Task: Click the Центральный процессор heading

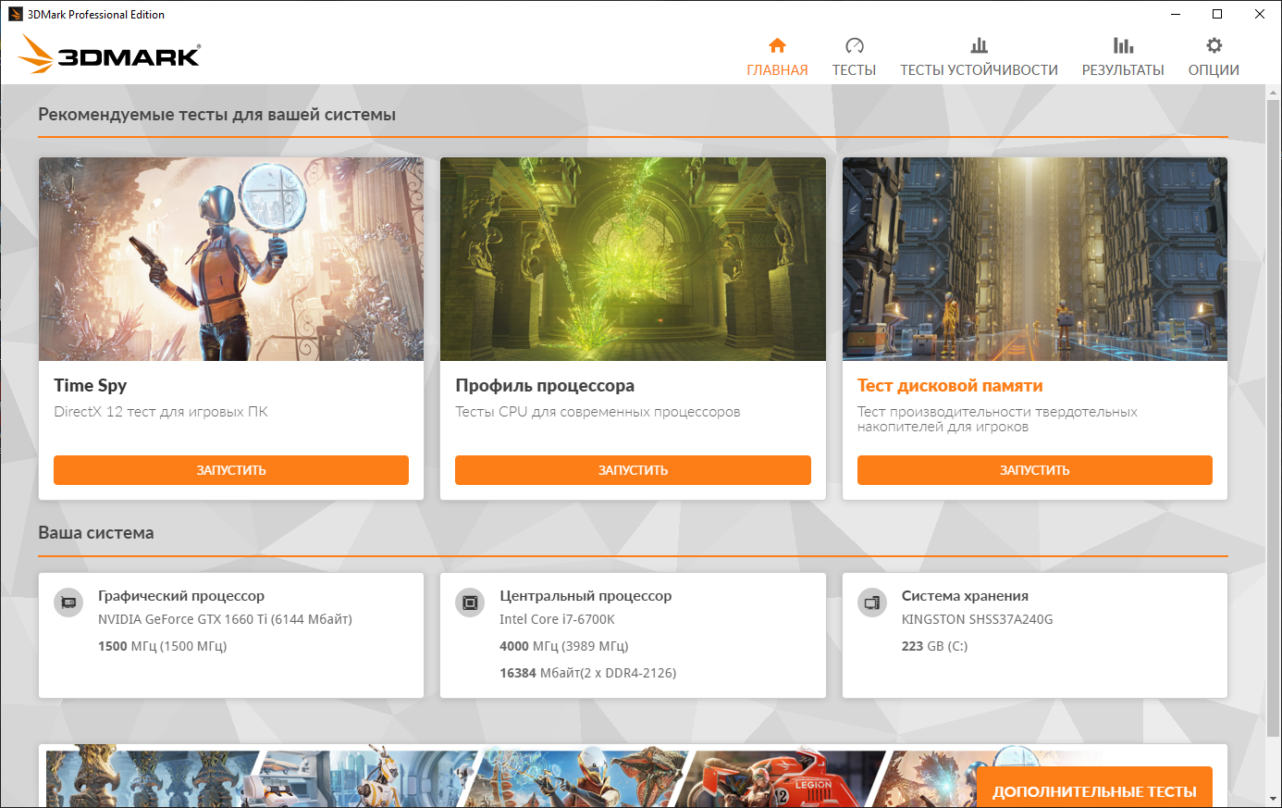Action: (586, 596)
